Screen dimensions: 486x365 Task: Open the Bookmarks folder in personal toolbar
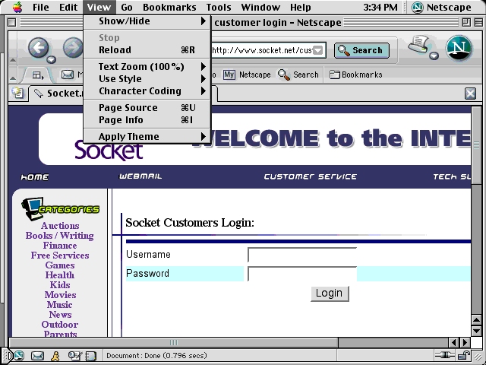pos(355,75)
